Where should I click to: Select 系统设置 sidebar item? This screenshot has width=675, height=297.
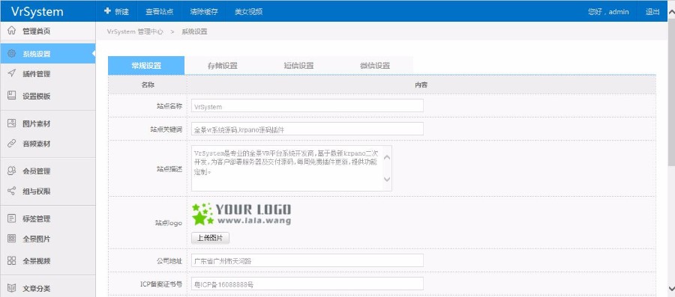point(47,54)
